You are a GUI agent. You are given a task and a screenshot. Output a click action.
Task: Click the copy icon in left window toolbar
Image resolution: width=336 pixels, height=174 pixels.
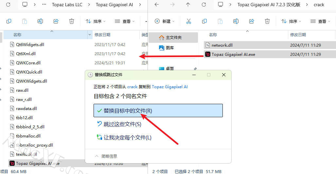[9, 21]
